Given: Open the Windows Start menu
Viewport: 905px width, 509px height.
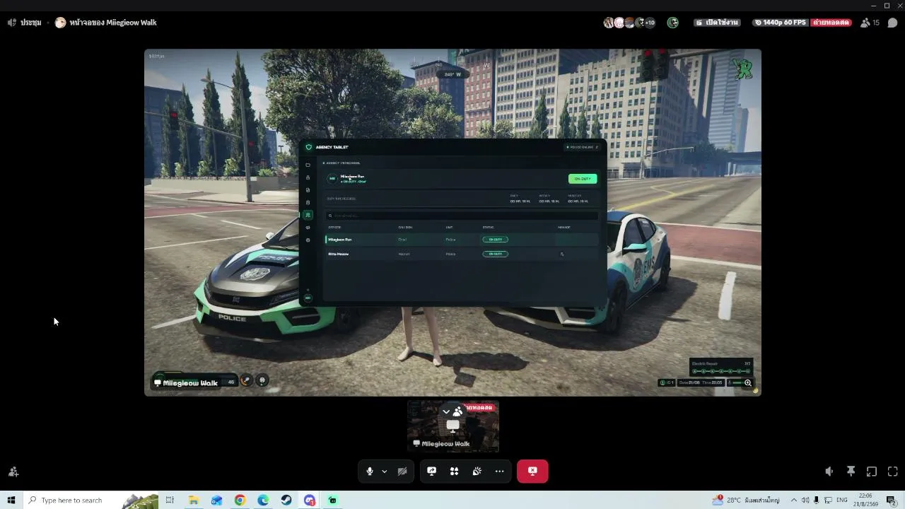Looking at the screenshot, I should click(11, 501).
